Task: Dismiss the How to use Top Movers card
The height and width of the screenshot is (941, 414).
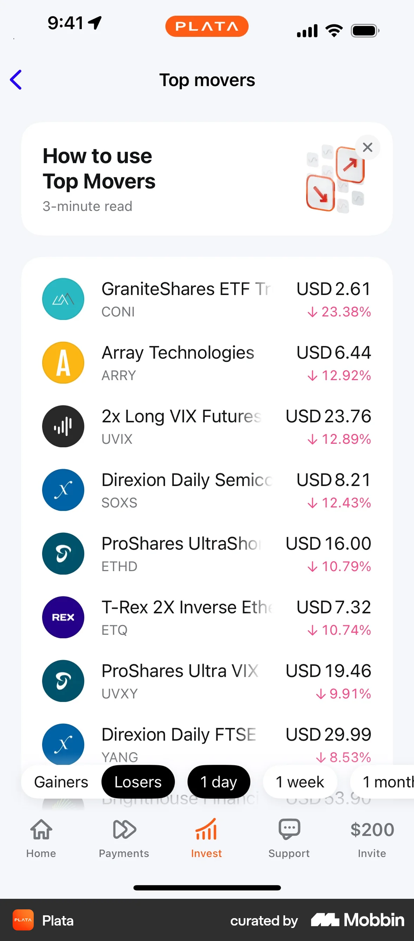Action: (x=367, y=147)
